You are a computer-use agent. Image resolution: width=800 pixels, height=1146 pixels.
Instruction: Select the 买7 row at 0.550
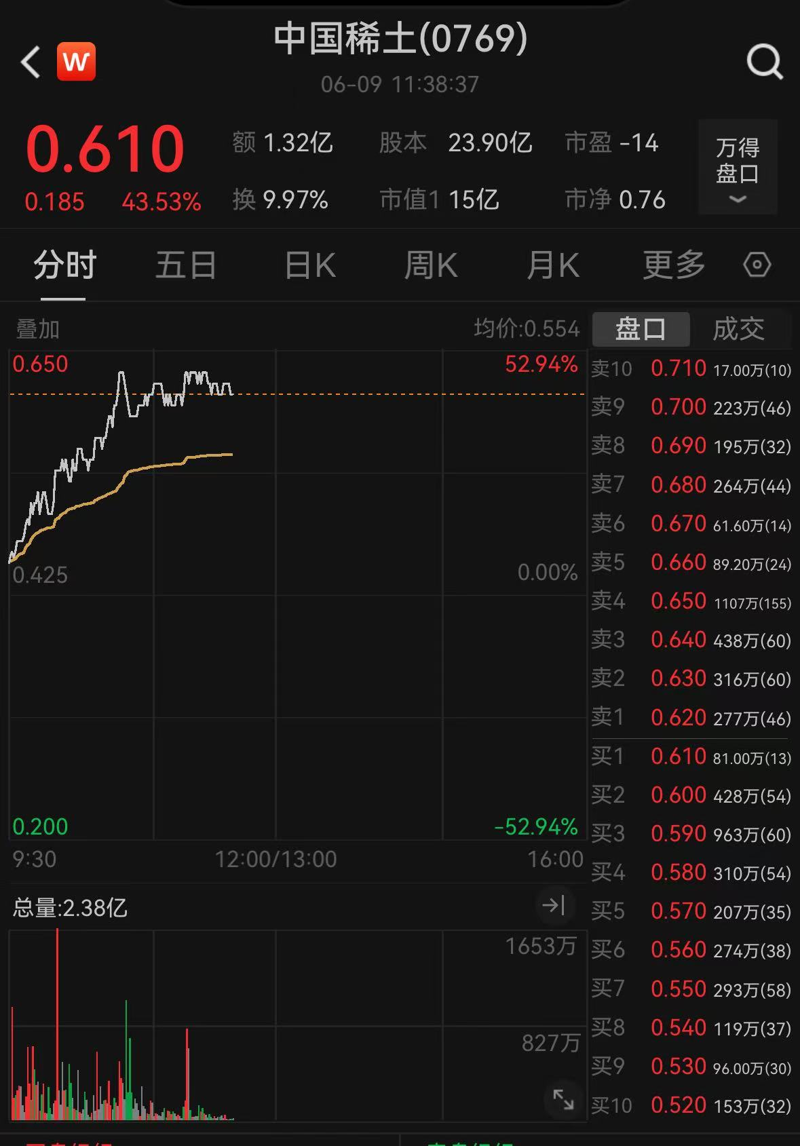(691, 989)
